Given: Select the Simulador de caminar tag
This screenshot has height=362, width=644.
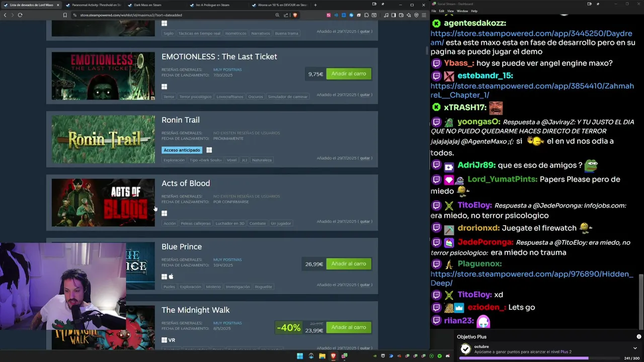Looking at the screenshot, I should pos(288,97).
